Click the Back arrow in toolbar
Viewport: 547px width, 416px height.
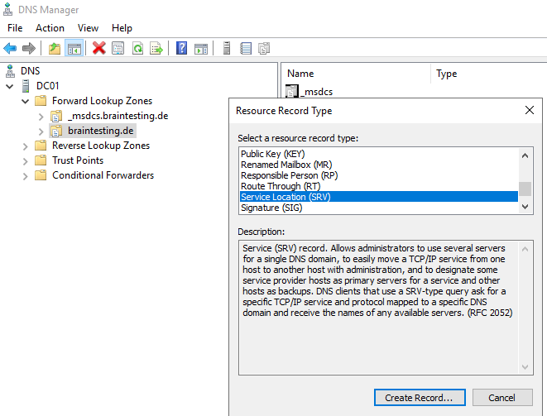[10, 49]
